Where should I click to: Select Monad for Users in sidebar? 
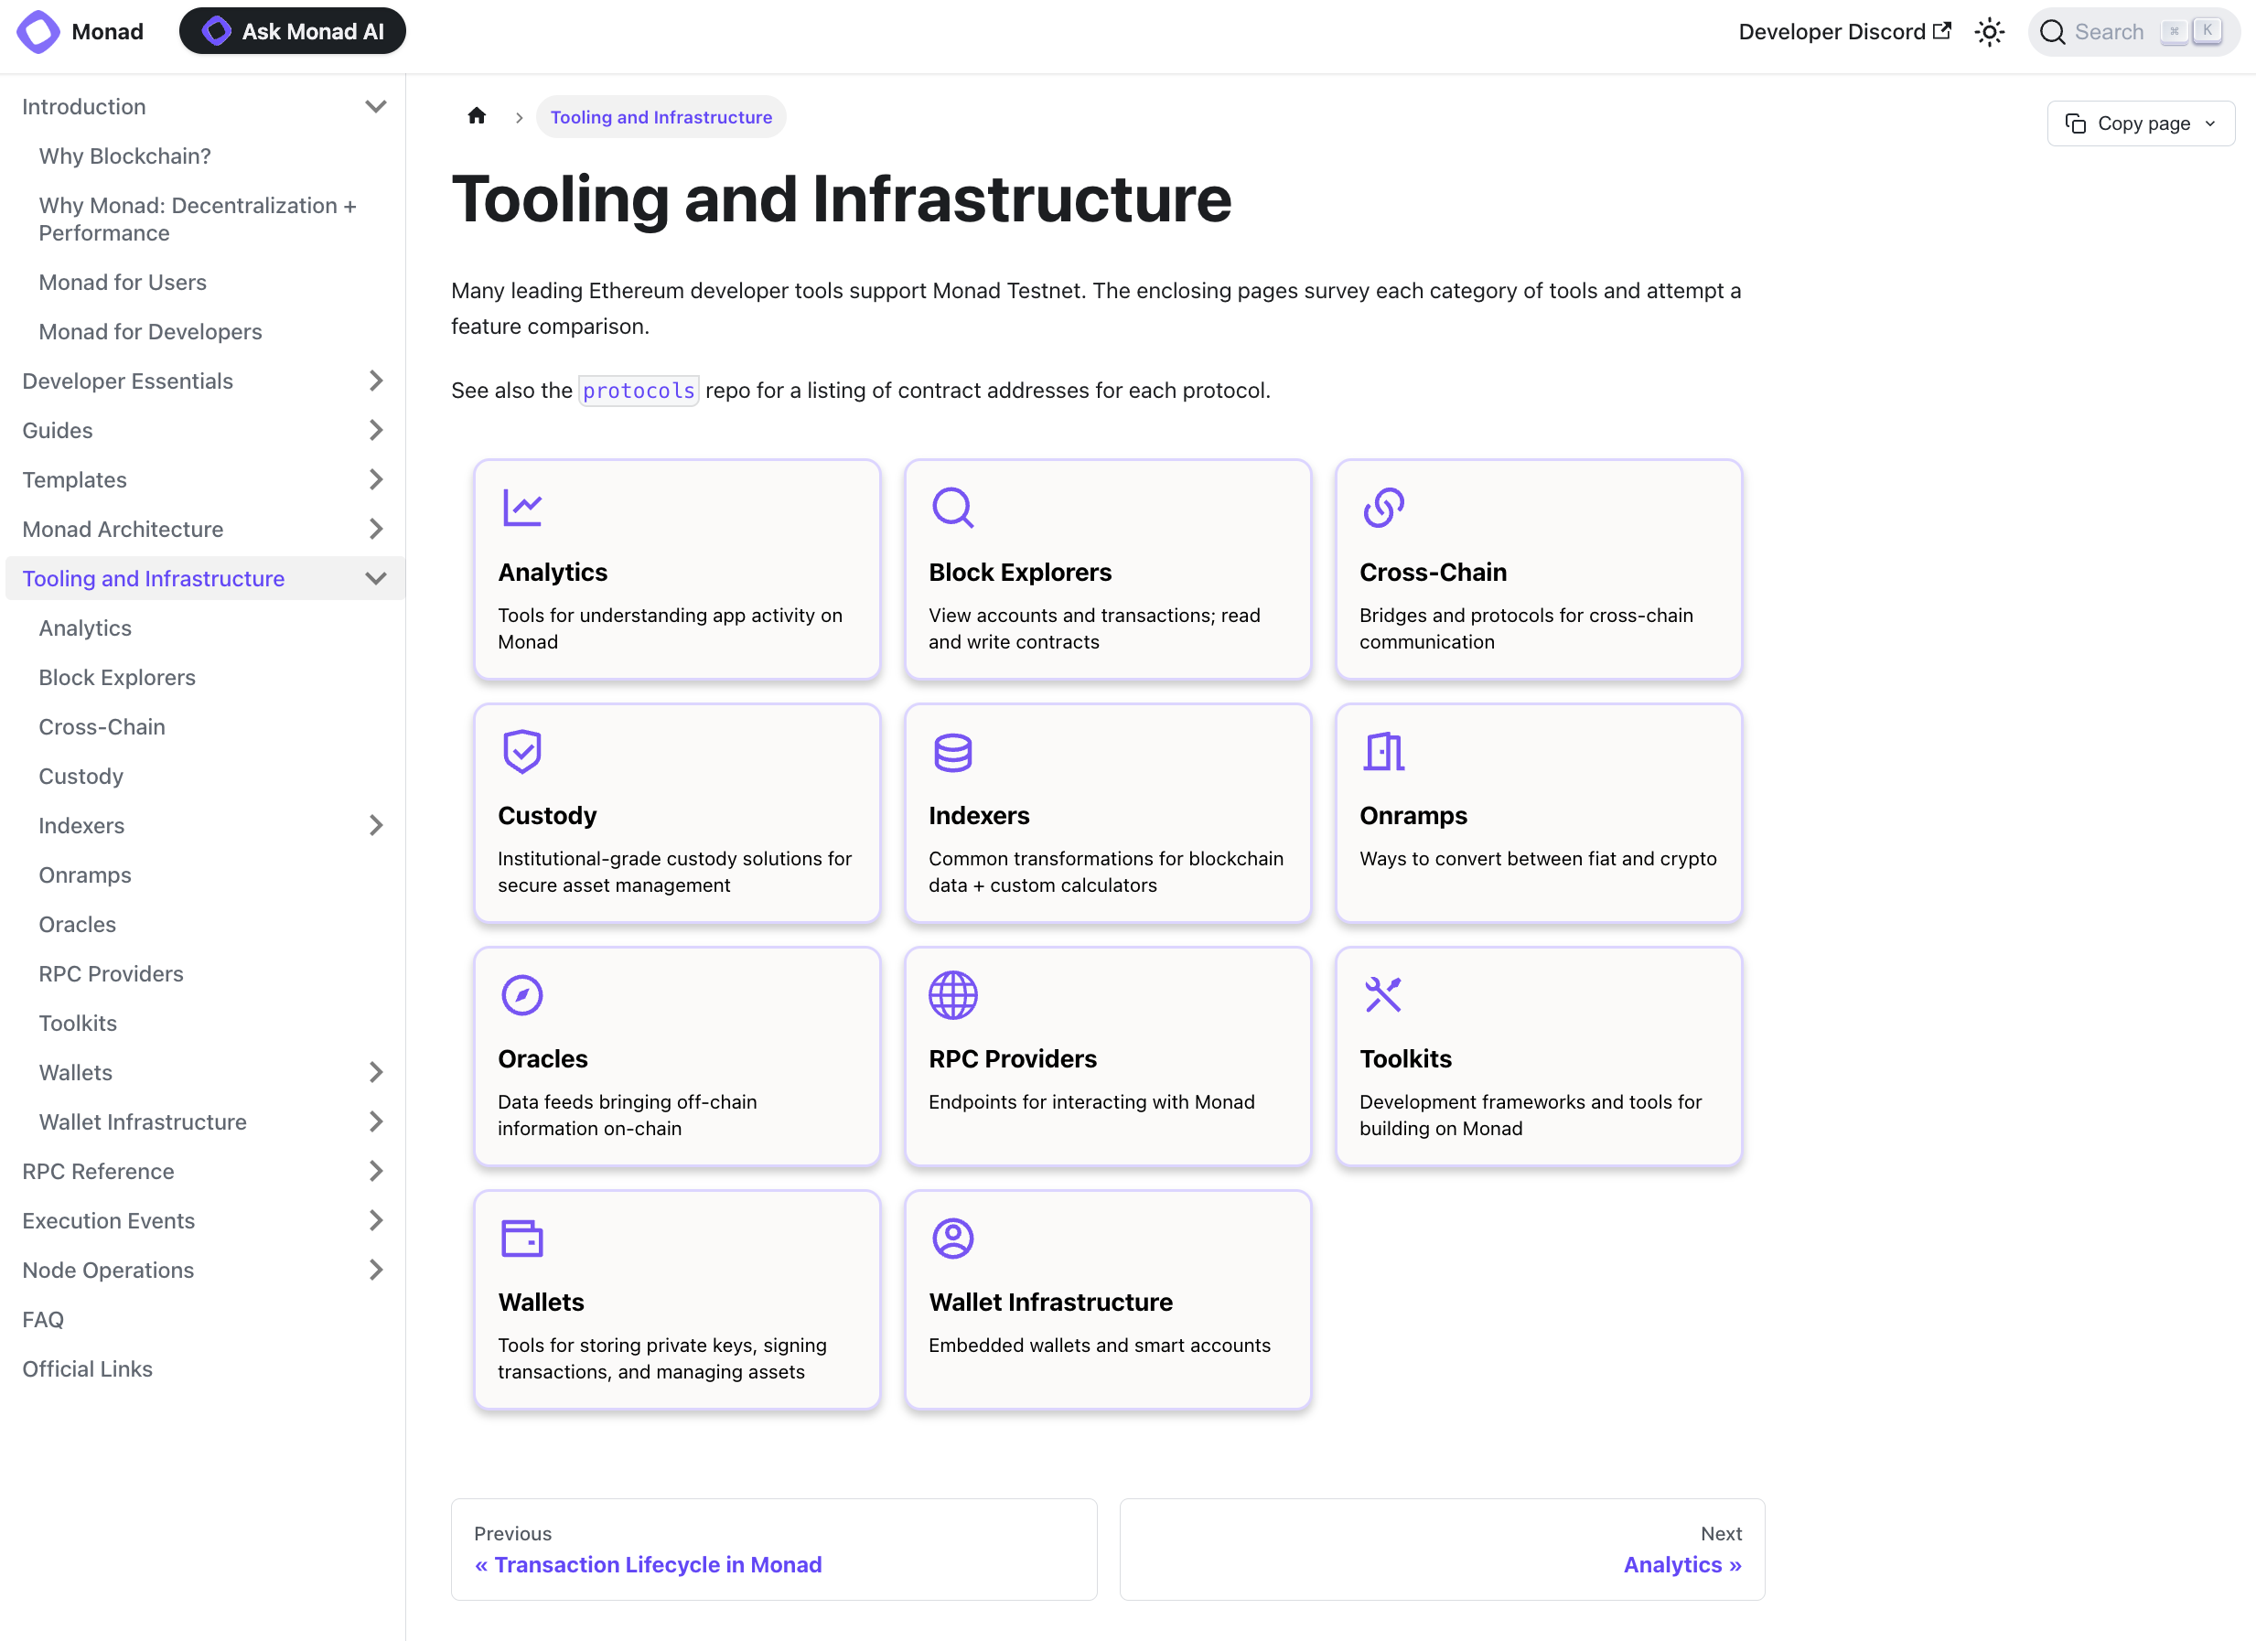point(123,283)
